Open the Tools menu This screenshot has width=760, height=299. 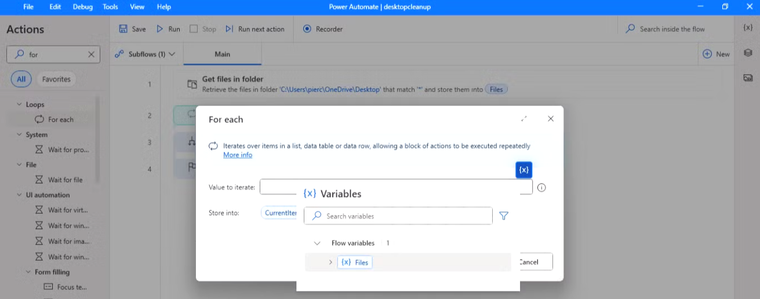[x=110, y=7]
